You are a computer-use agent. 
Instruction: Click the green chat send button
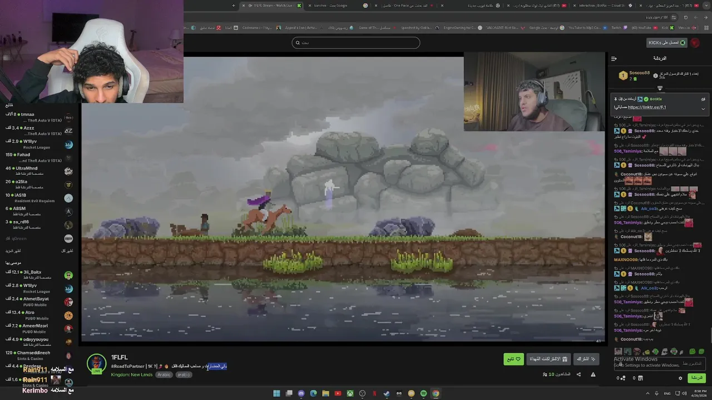(x=696, y=378)
